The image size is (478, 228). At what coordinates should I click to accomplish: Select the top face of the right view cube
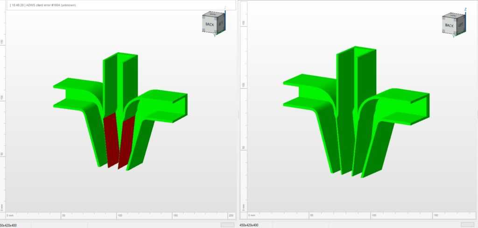point(453,16)
